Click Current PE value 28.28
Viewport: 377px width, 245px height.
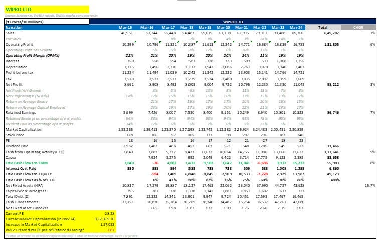[x=110, y=213]
